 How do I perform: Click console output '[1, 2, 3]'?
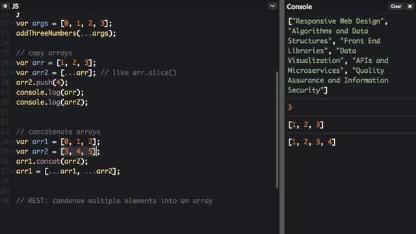coord(305,125)
